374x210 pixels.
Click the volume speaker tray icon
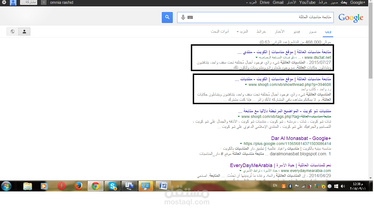(x=343, y=186)
